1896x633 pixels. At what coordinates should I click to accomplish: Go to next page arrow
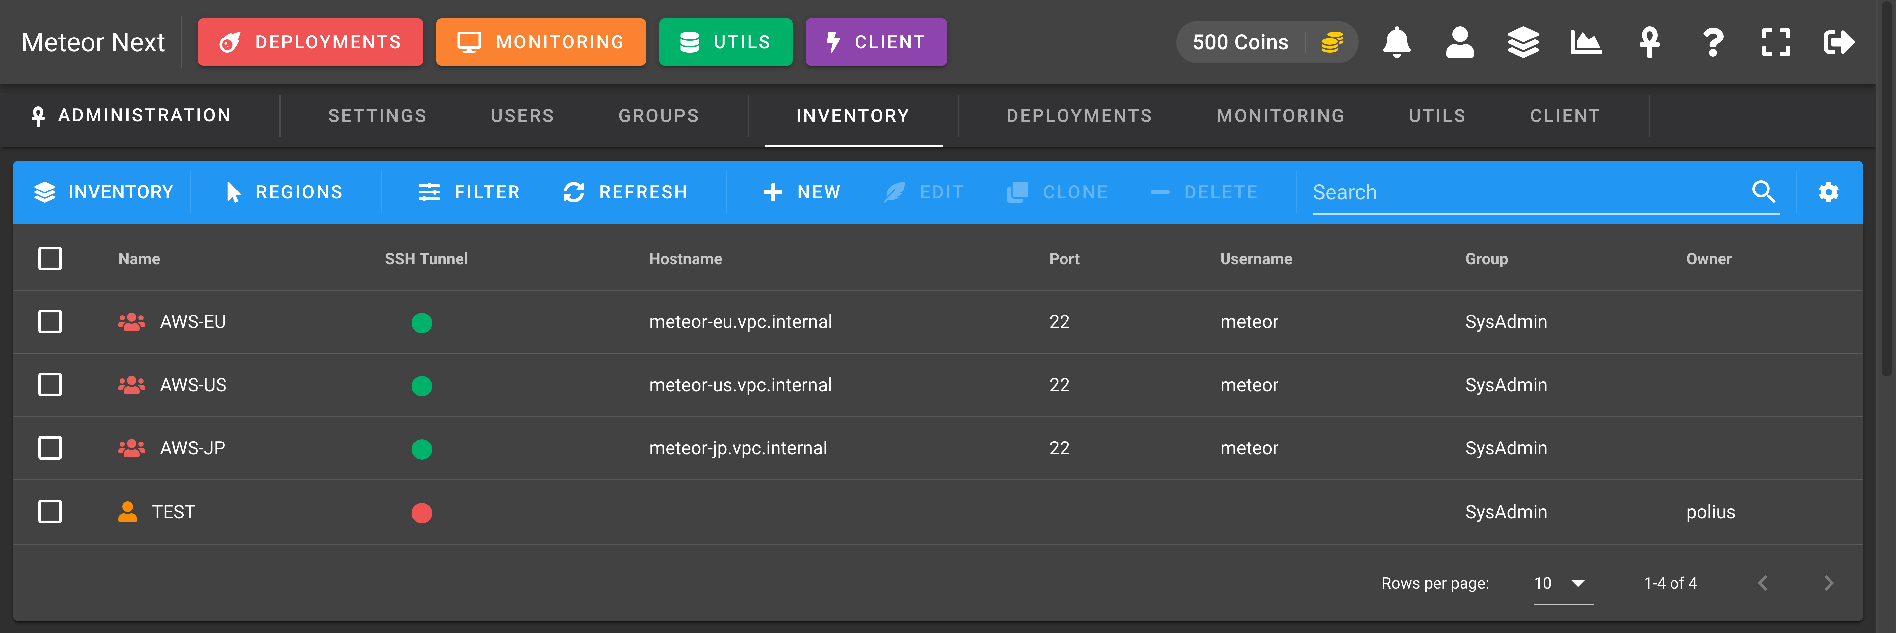(1829, 583)
